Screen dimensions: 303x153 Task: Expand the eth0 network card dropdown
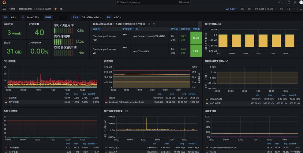click(118, 17)
